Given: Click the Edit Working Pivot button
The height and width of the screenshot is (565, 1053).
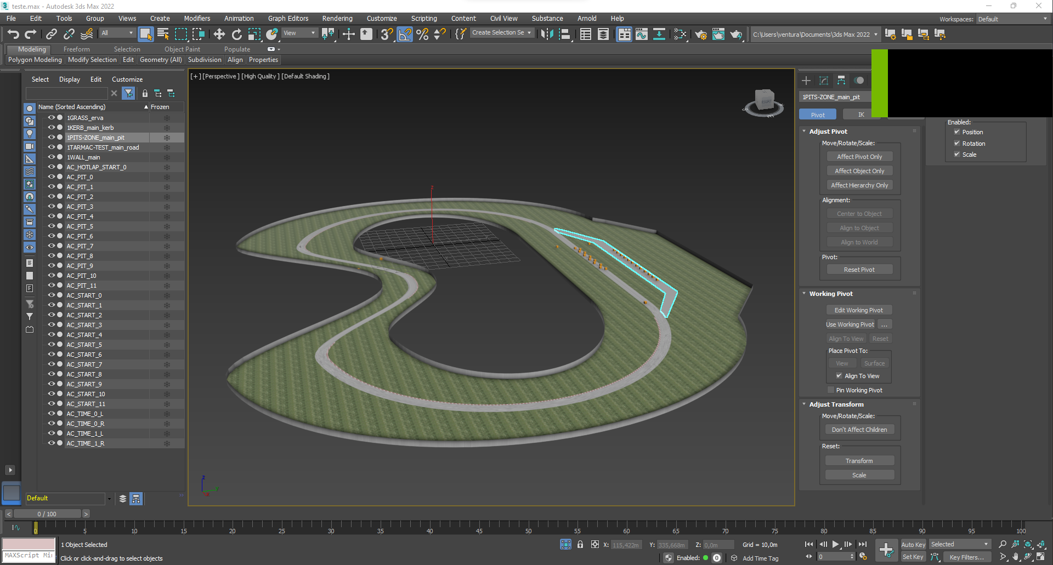Looking at the screenshot, I should tap(858, 310).
